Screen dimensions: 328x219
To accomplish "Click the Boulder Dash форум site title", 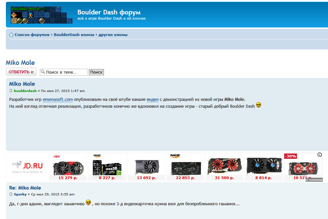I will (x=109, y=12).
